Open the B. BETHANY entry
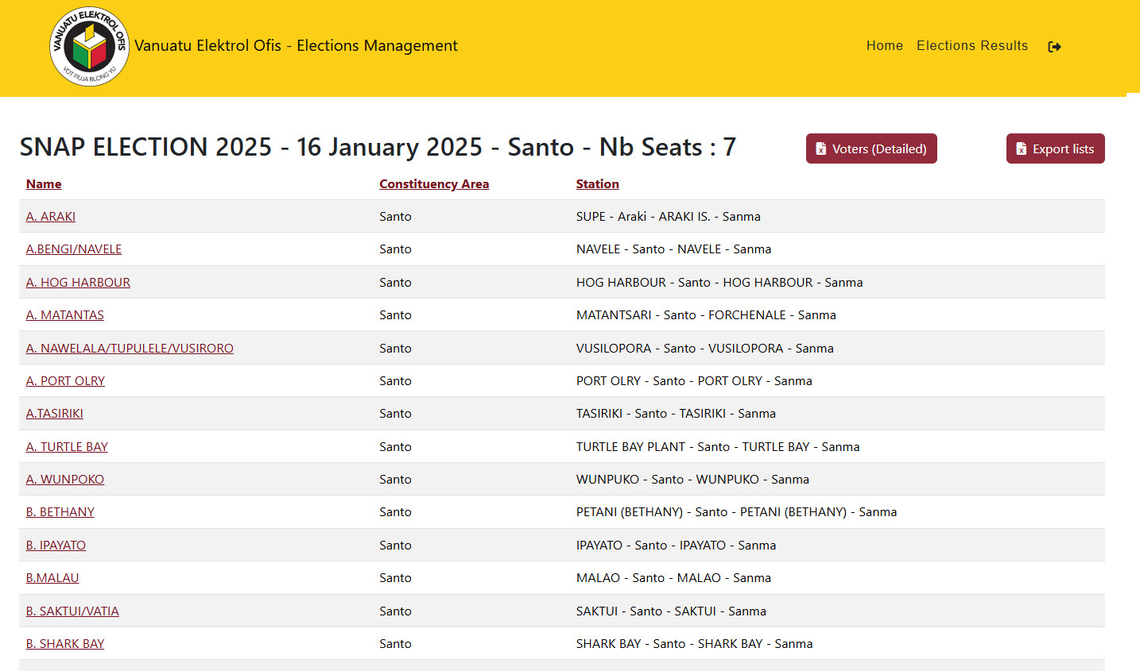Viewport: 1140px width, 671px height. 60,512
